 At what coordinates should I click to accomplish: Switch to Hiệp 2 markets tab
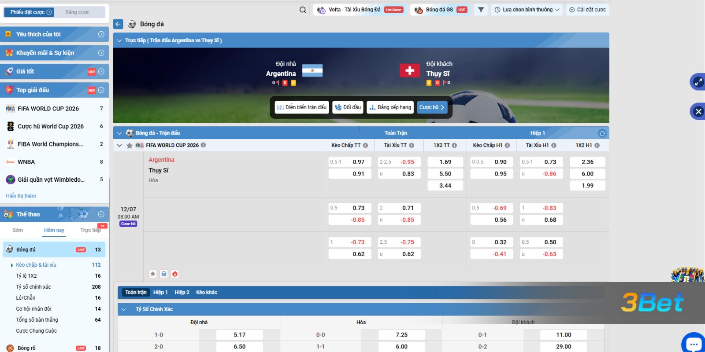pyautogui.click(x=182, y=292)
